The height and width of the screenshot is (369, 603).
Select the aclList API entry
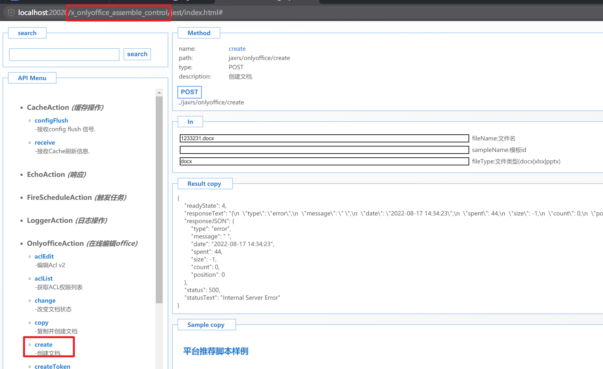(x=43, y=278)
